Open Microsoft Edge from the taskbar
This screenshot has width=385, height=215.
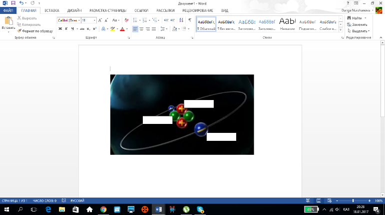pyautogui.click(x=48, y=210)
